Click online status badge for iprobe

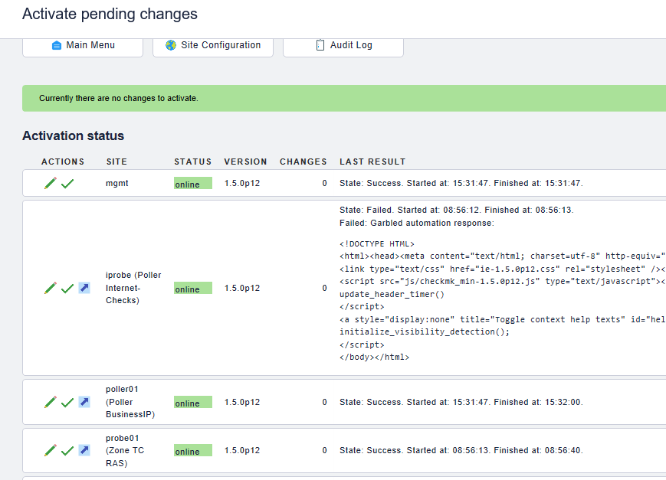(x=192, y=289)
